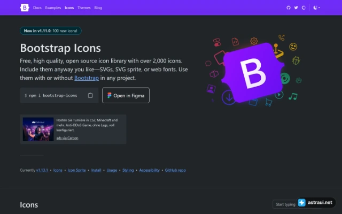The height and width of the screenshot is (214, 342).
Task: Click the Bootstrap Icons heading
Action: click(60, 48)
